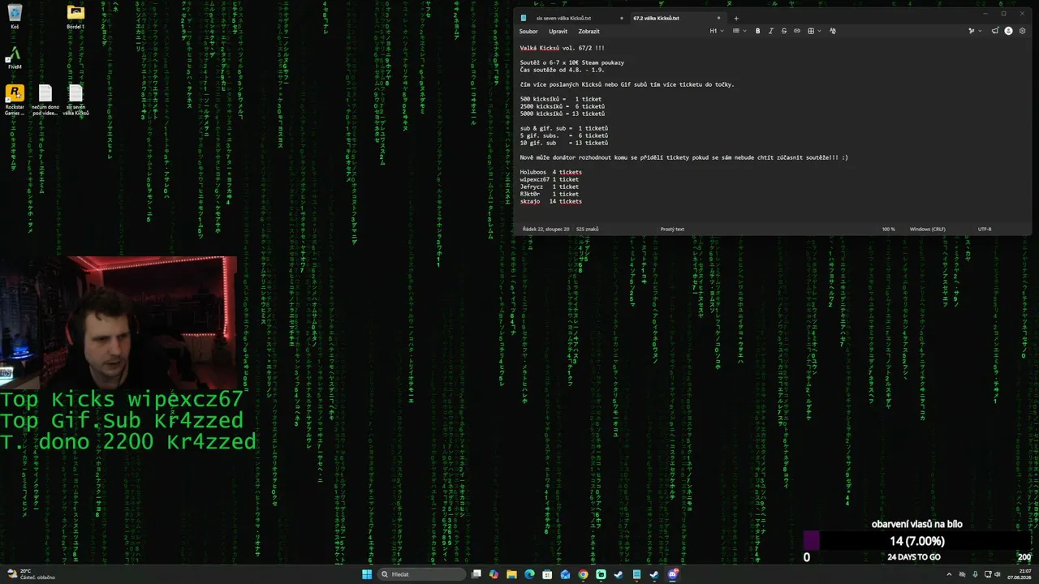The height and width of the screenshot is (584, 1039).
Task: Click the 'Řádek 22, sloupec 20' status
Action: [x=545, y=229]
